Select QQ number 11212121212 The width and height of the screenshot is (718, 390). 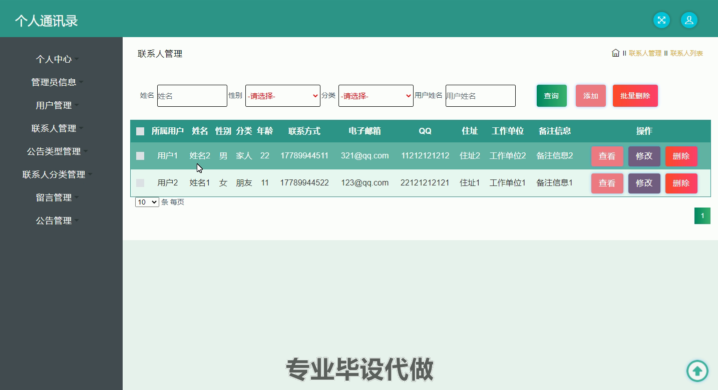[x=425, y=156]
